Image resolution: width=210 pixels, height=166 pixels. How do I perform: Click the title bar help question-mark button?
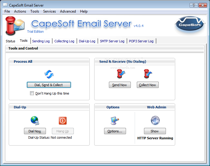click(x=194, y=5)
